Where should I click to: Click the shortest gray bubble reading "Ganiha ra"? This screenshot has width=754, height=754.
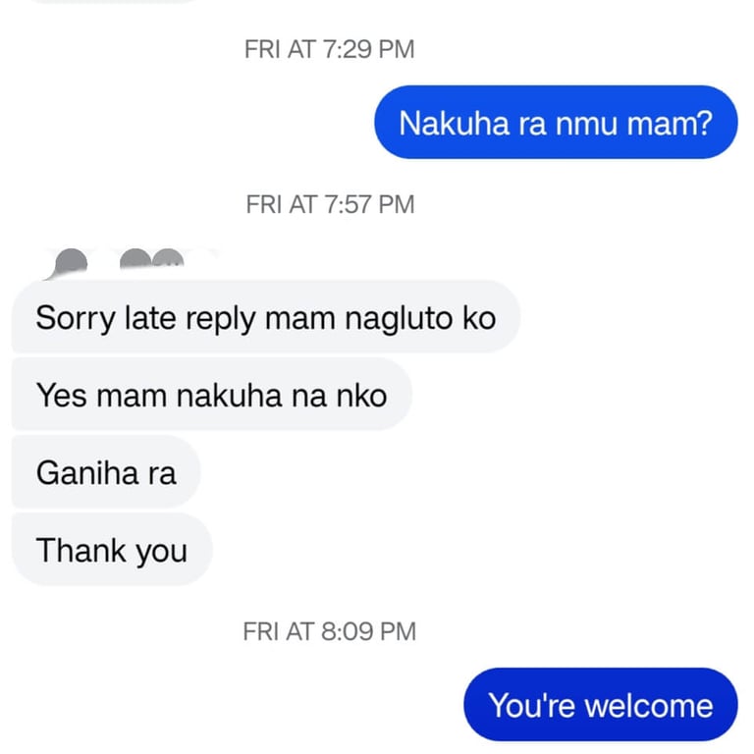pos(106,472)
